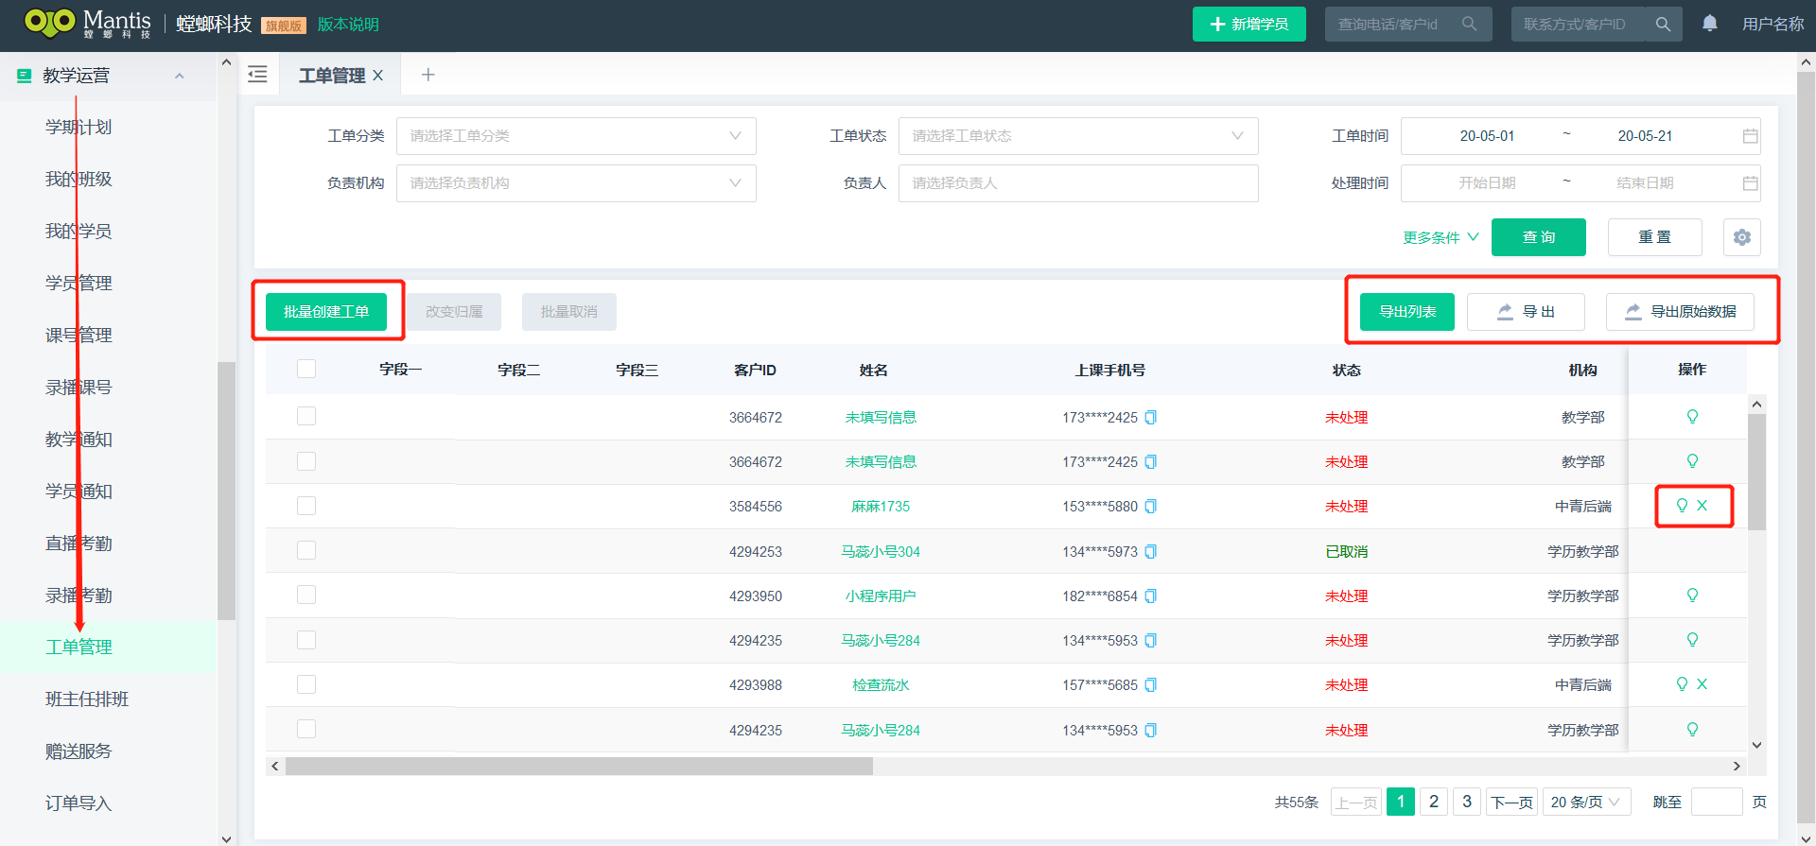Close the 工单管理 tab with its X
Image resolution: width=1816 pixels, height=846 pixels.
[x=378, y=76]
